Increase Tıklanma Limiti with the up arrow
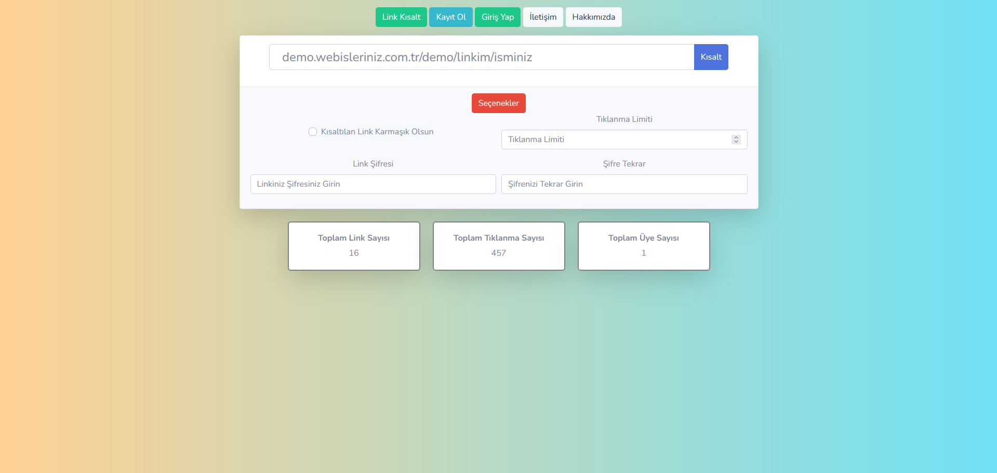 point(736,137)
